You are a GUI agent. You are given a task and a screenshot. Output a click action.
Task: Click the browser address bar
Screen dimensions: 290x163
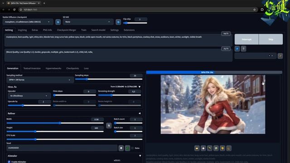pyautogui.click(x=138, y=10)
